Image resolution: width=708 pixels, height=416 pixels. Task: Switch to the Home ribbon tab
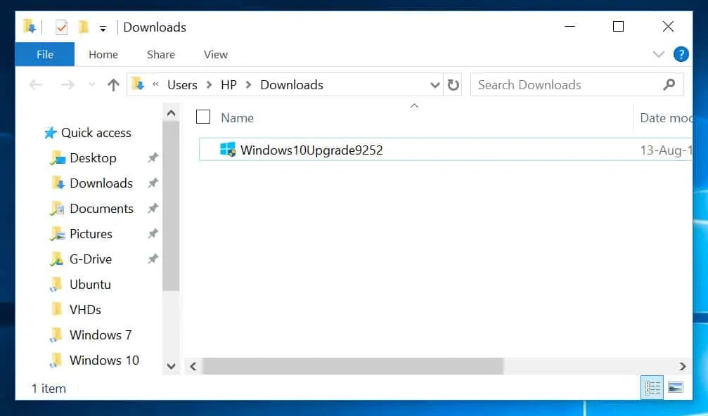(x=103, y=55)
